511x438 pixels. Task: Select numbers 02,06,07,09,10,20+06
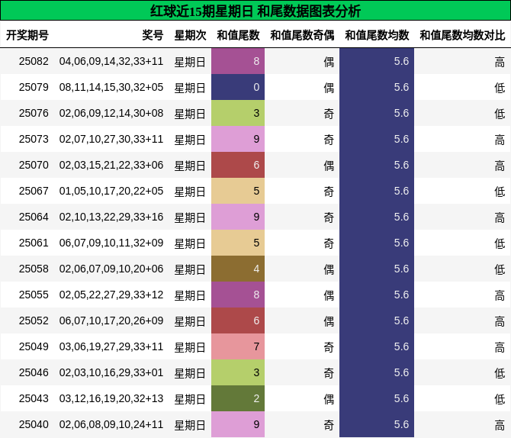point(111,269)
